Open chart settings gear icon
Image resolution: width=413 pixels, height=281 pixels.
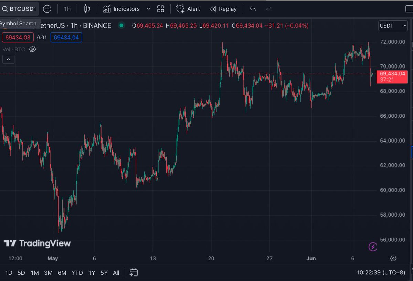point(393,258)
